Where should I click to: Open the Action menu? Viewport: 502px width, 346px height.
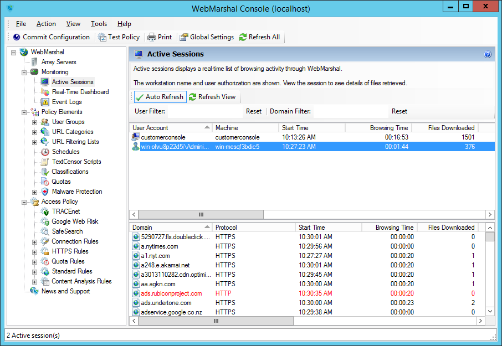pyautogui.click(x=46, y=24)
